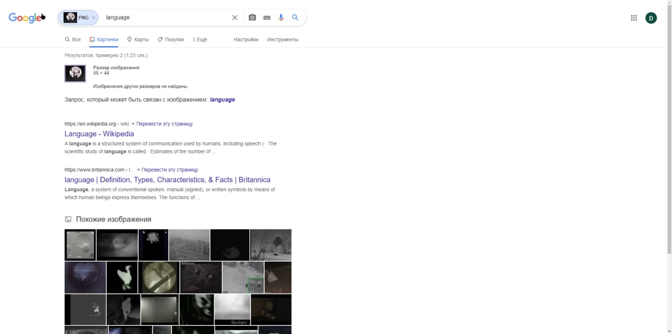
Task: Click the Похожие изображения heading
Action: 113,219
